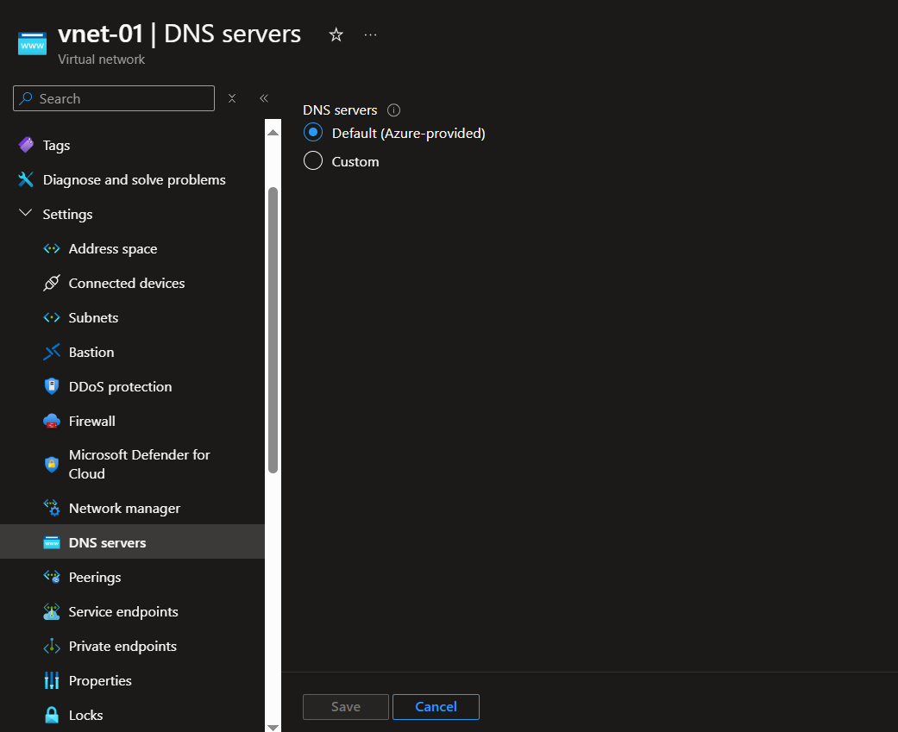Click the Address space icon

tap(52, 249)
